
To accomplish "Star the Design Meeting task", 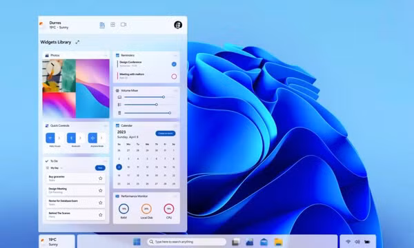I will tap(100, 190).
